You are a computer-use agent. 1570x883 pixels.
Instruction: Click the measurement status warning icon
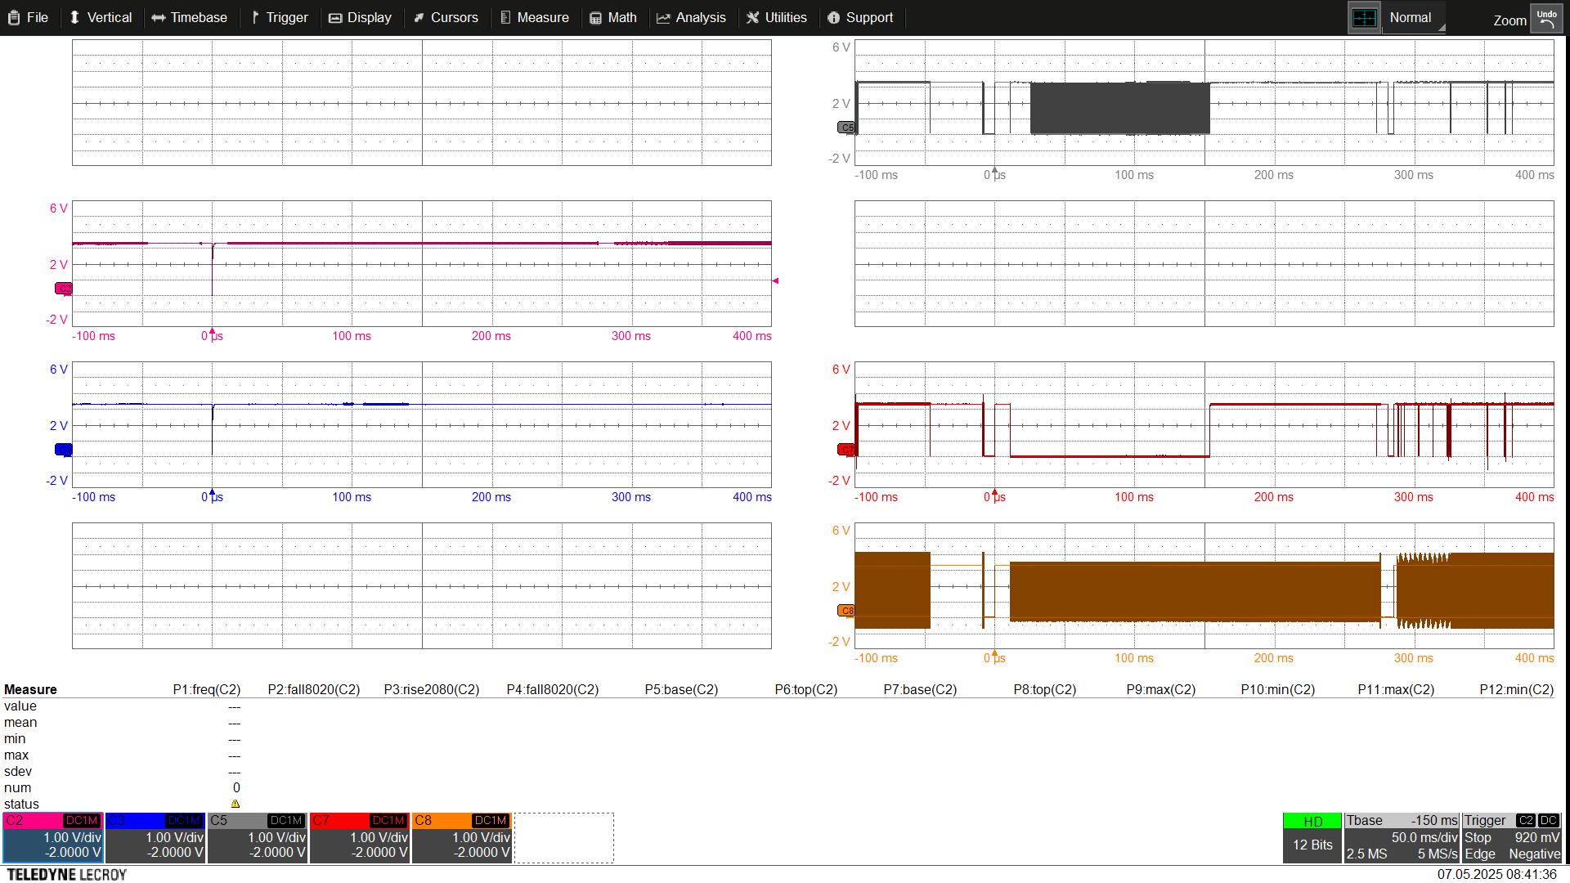tap(235, 805)
